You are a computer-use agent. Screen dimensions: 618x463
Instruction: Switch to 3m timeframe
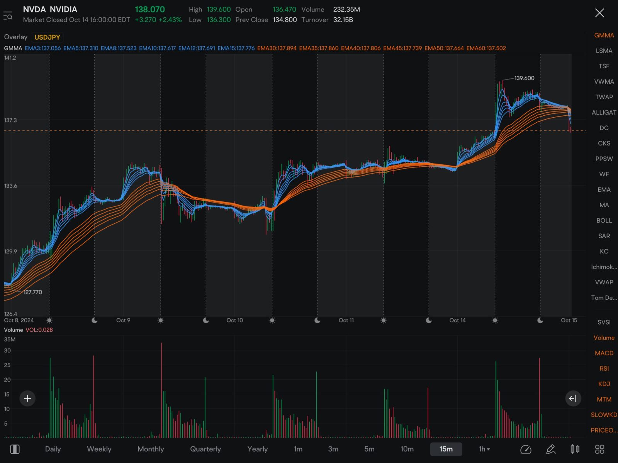[x=333, y=449]
